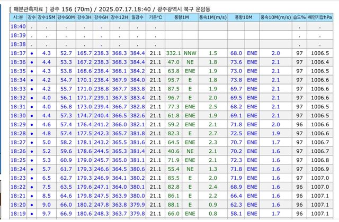Click the 강수15M column header
Image resolution: width=339 pixels, height=222 pixels.
pyautogui.click(x=47, y=17)
